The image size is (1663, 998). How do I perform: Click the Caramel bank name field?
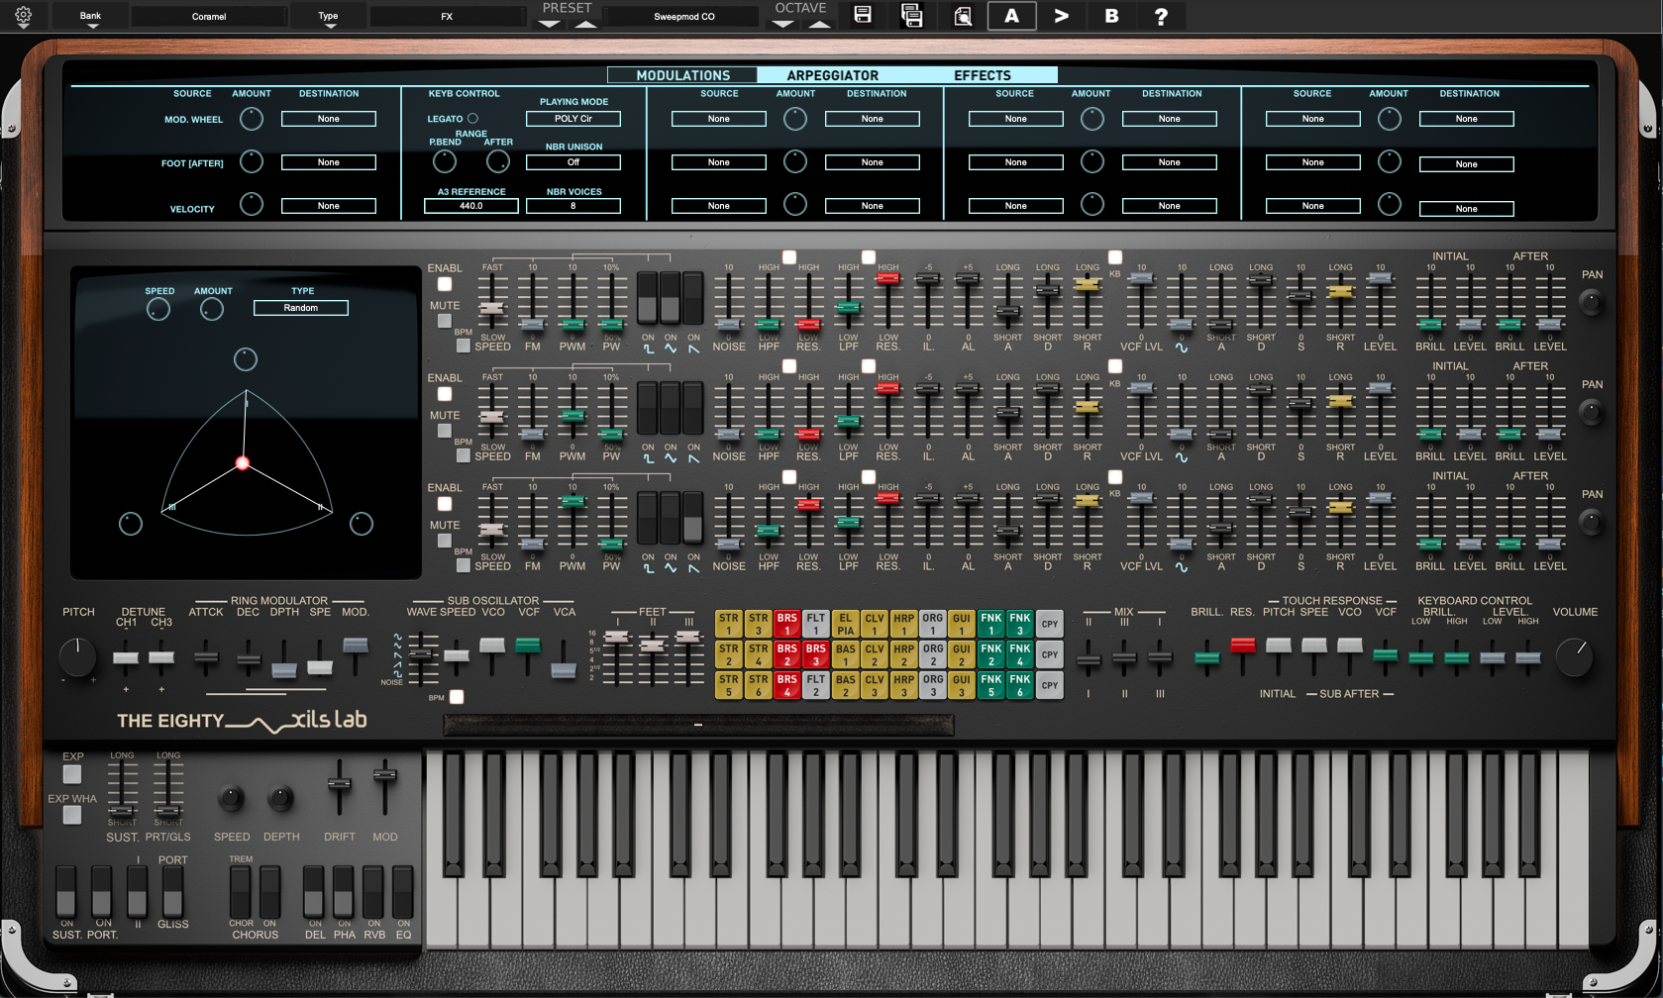[209, 17]
